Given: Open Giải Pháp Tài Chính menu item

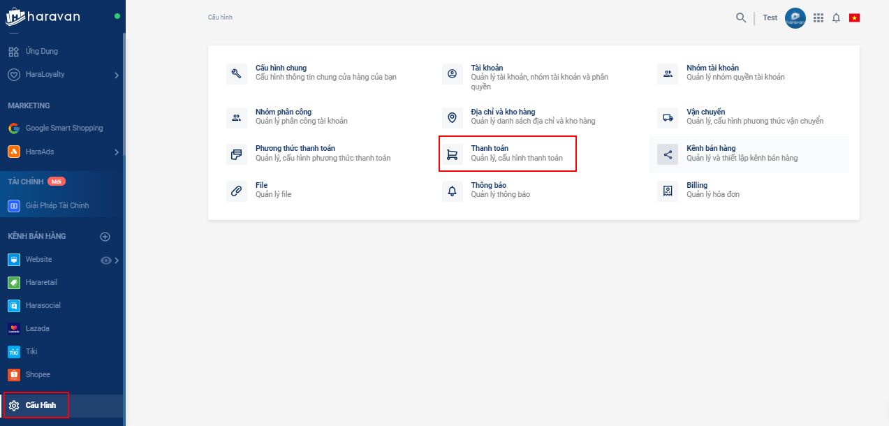Looking at the screenshot, I should coord(57,206).
